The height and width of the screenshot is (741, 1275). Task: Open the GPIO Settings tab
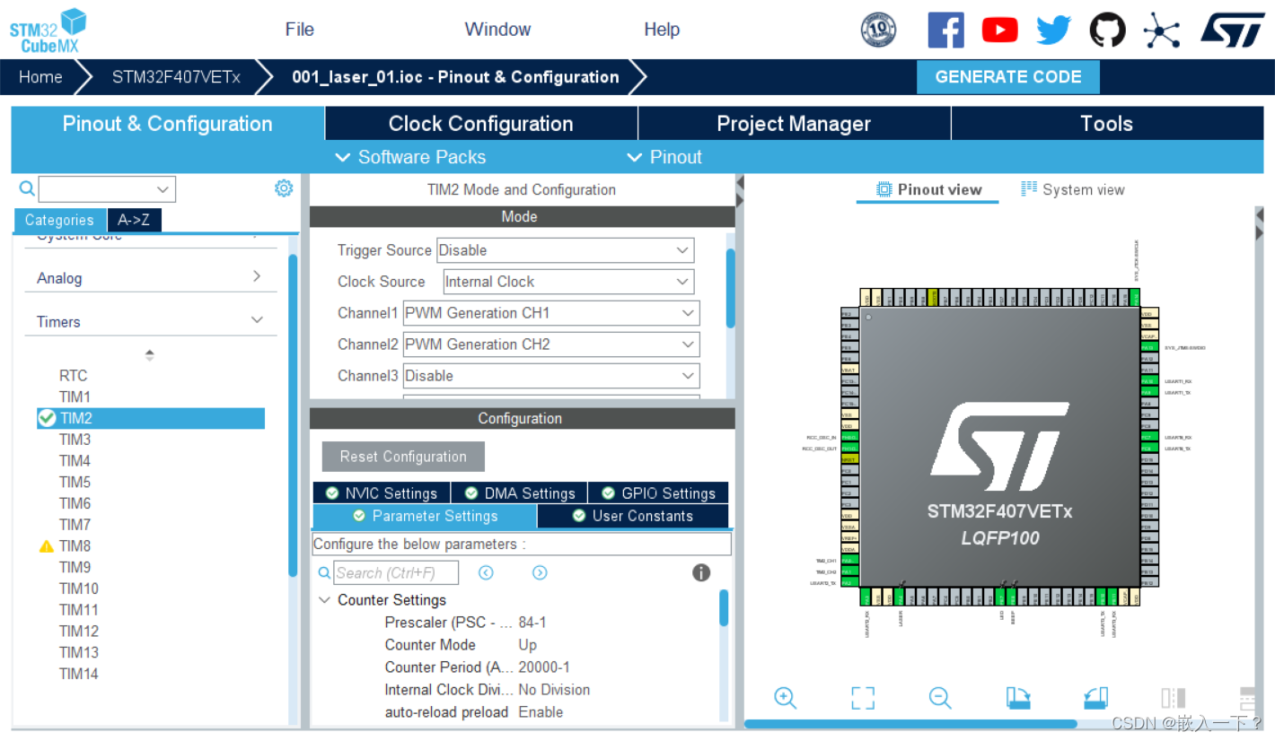(658, 493)
